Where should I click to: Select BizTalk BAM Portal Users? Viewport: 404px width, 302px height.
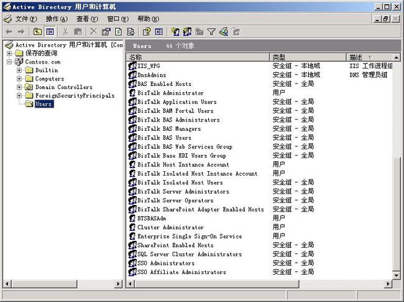coord(175,111)
